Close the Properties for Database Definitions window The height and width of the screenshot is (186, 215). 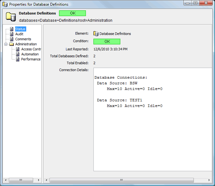[x=206, y=3]
